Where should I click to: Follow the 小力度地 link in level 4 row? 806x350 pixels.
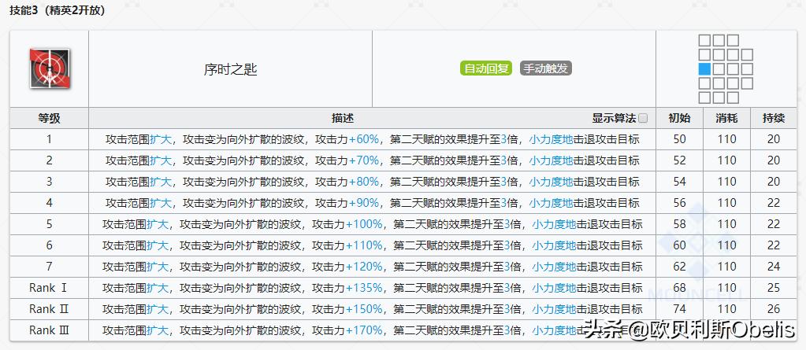coord(551,203)
